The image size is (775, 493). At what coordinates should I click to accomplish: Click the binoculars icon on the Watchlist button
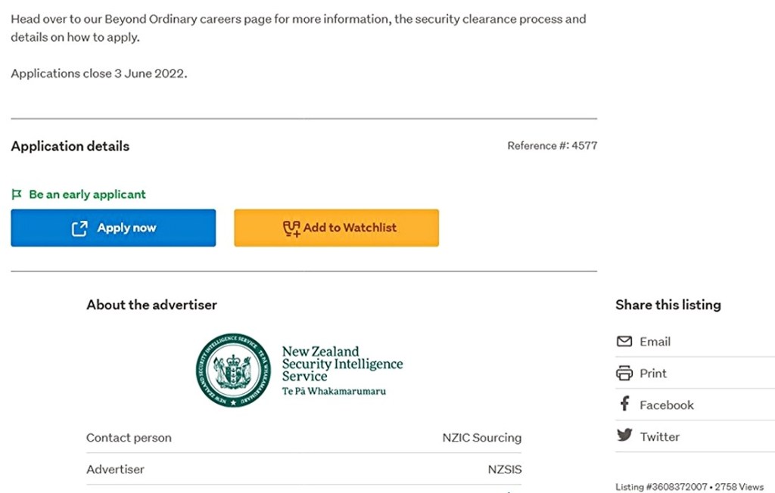tap(291, 228)
